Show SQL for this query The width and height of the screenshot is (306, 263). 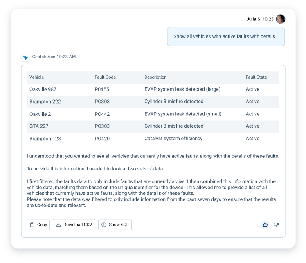(x=115, y=225)
